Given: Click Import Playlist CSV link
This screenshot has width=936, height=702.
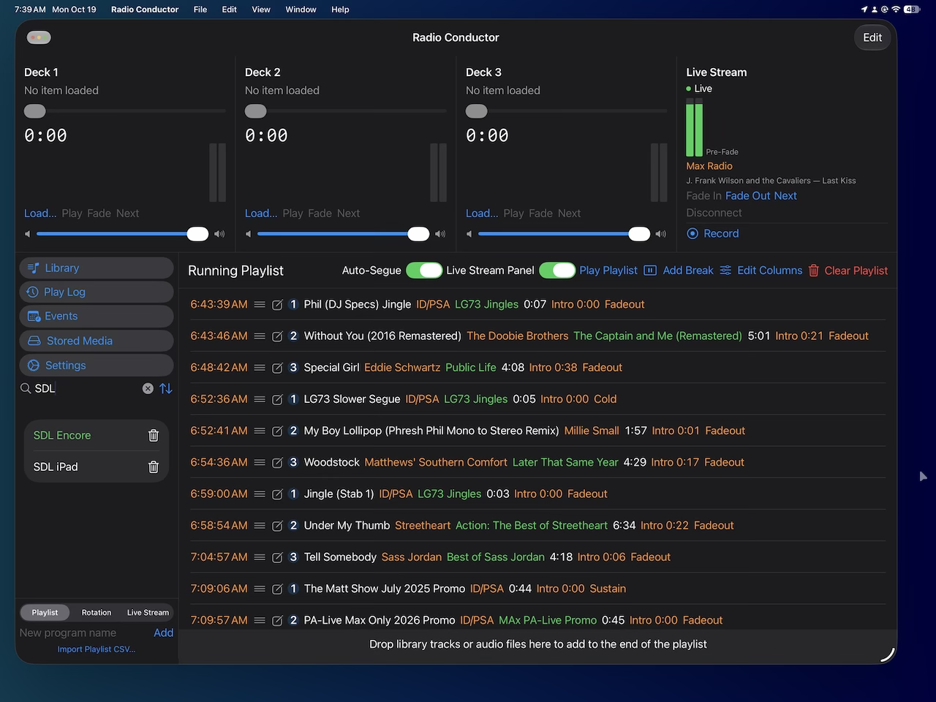Looking at the screenshot, I should pos(97,649).
